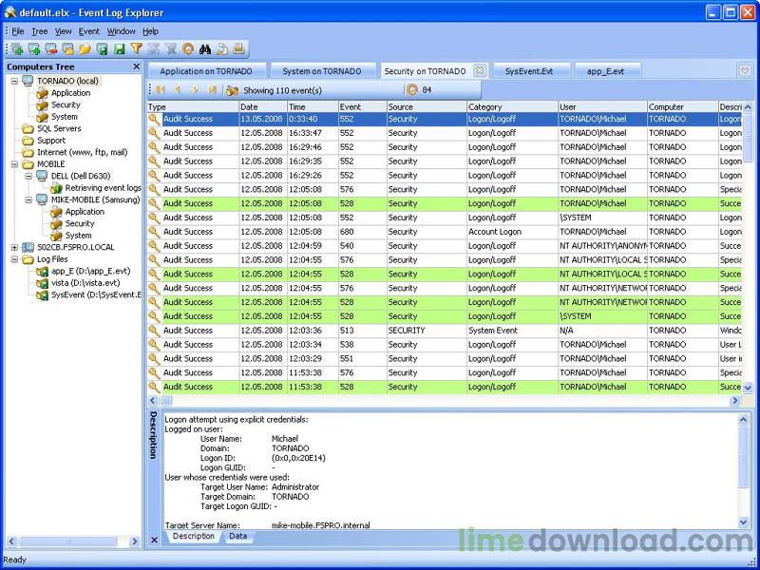This screenshot has height=570, width=760.
Task: Collapse the Log Files folder
Action: tap(15, 259)
